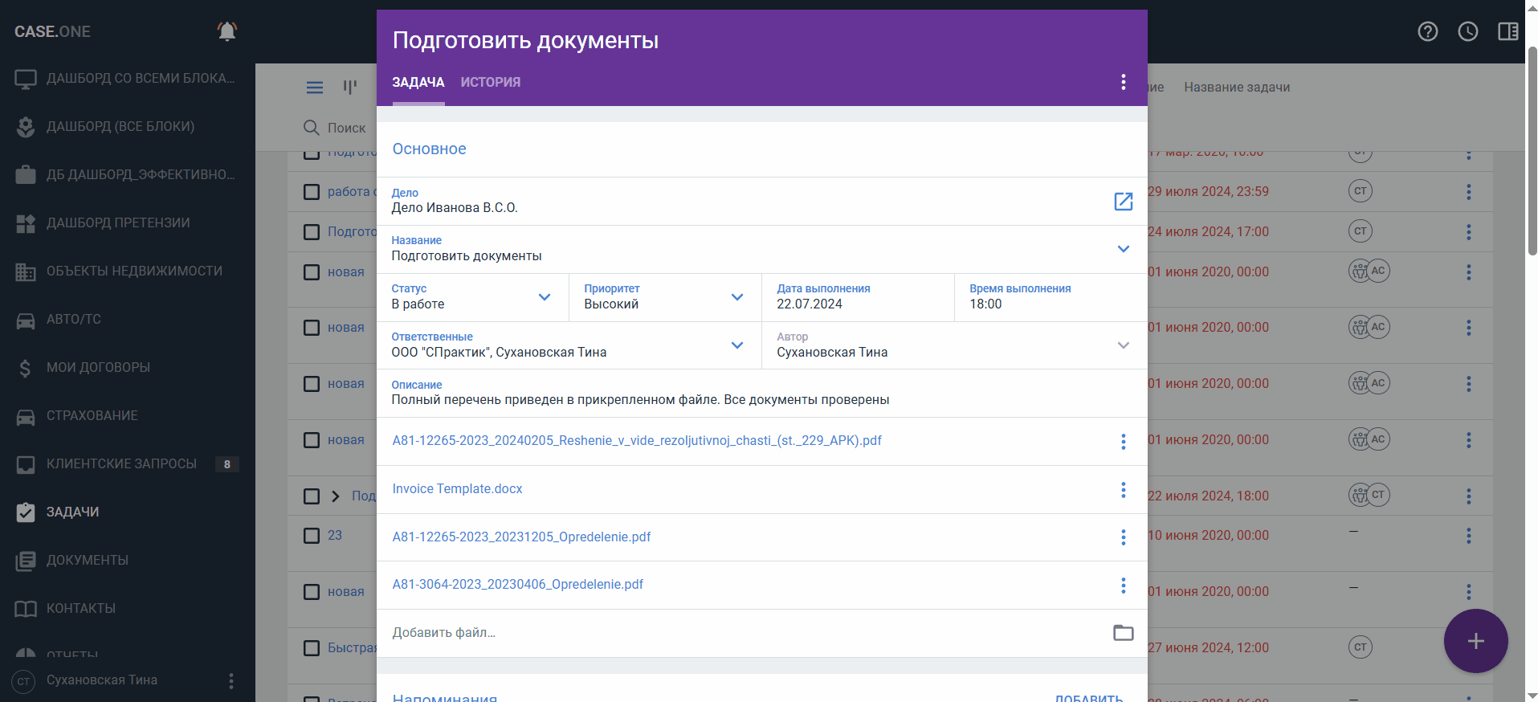Open the clock timer icon in header
Image resolution: width=1538 pixels, height=702 pixels.
pyautogui.click(x=1467, y=31)
